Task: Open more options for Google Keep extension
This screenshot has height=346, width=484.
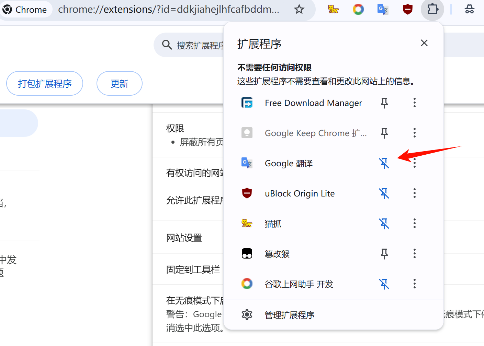Action: click(x=415, y=133)
